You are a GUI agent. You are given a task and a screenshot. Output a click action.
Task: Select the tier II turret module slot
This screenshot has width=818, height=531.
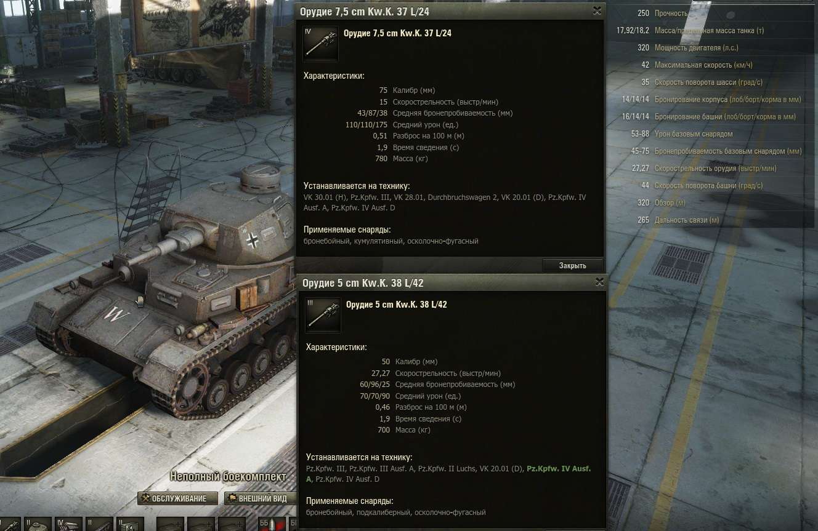(38, 524)
